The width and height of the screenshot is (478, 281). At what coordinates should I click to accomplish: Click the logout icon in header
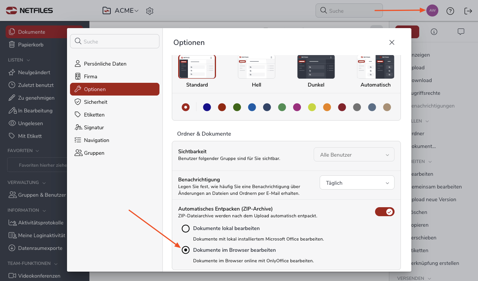468,11
